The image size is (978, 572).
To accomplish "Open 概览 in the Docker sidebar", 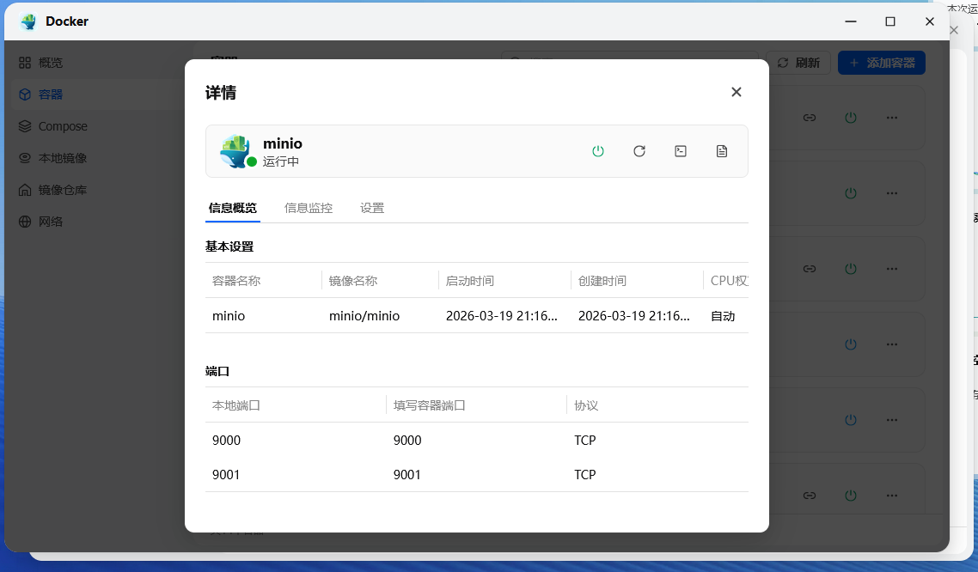I will coord(50,63).
